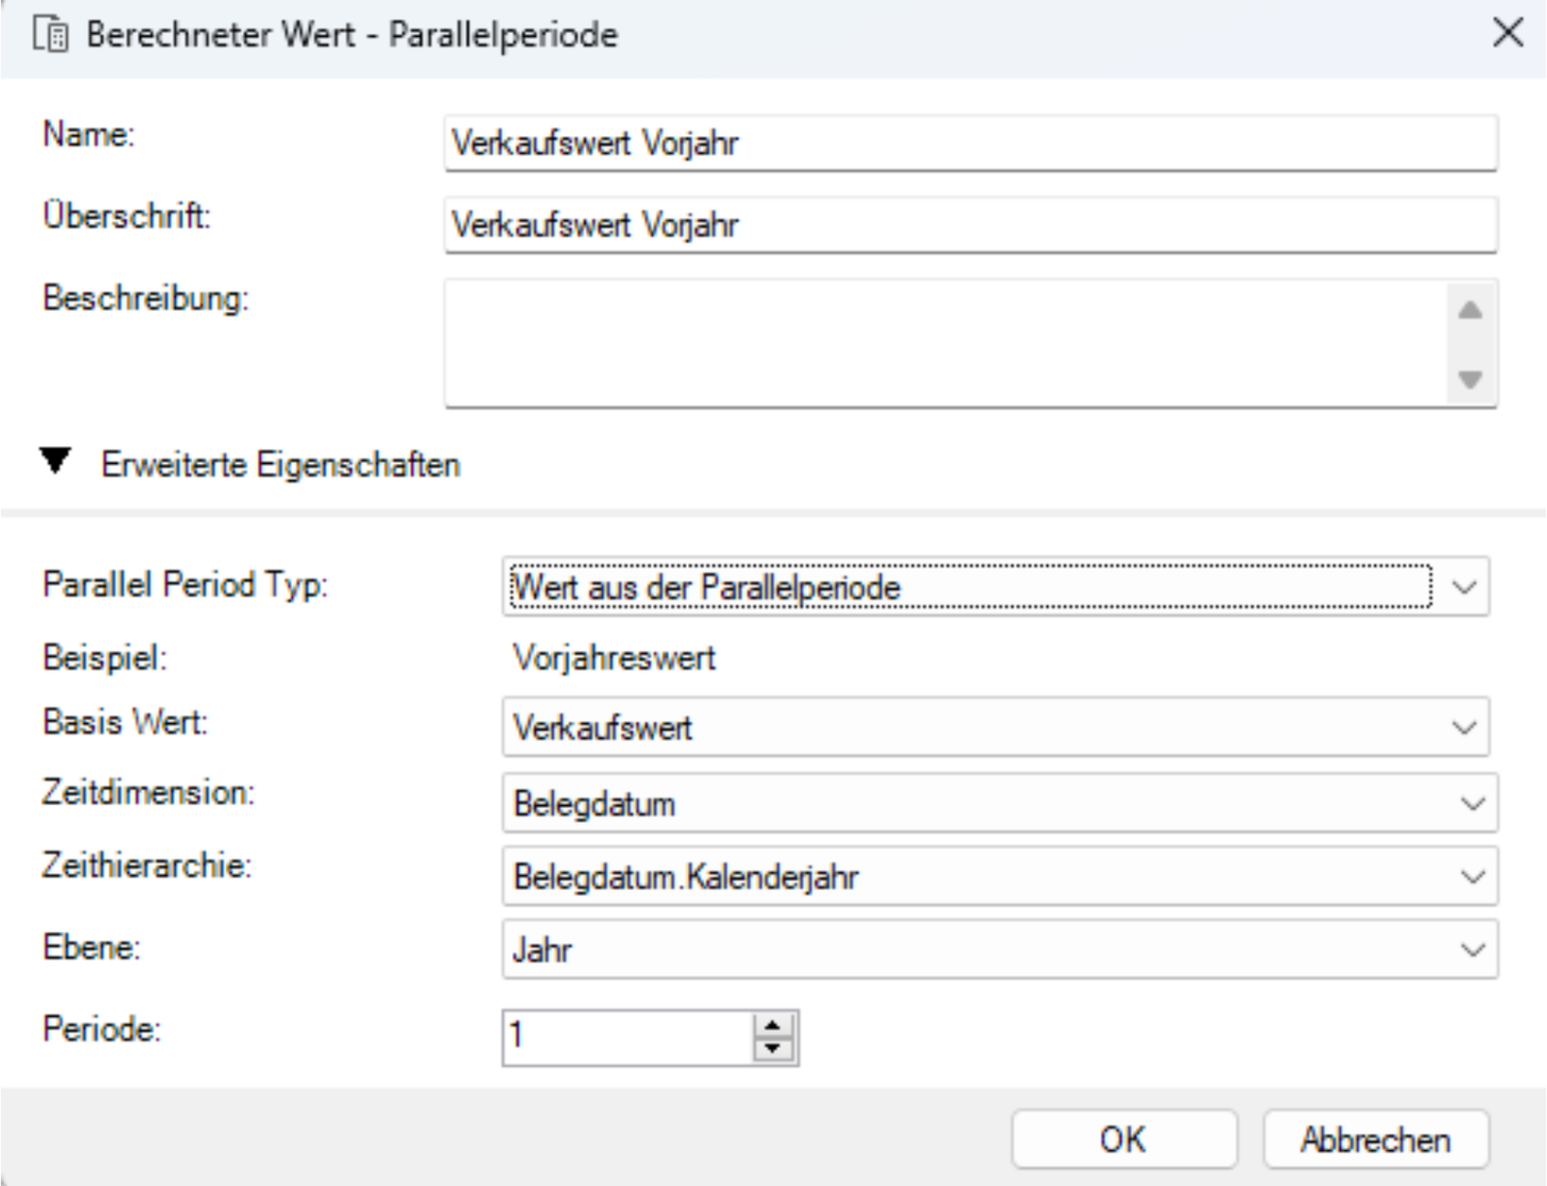Click the Erweiterte Eigenschaften label

281,465
